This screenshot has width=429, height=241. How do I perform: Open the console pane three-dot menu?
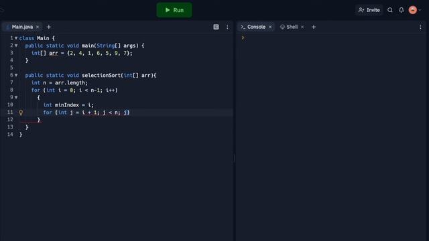420,27
